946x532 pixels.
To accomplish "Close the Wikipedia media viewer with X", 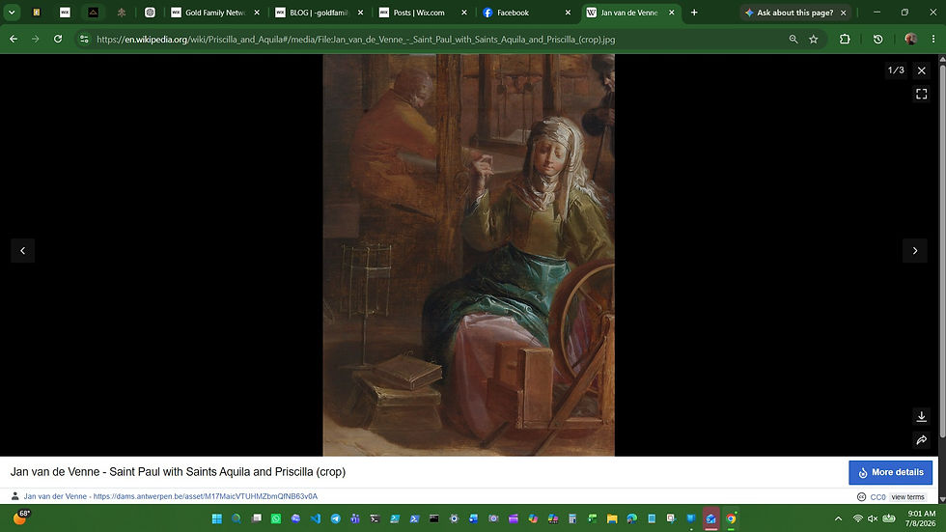I will [x=921, y=70].
